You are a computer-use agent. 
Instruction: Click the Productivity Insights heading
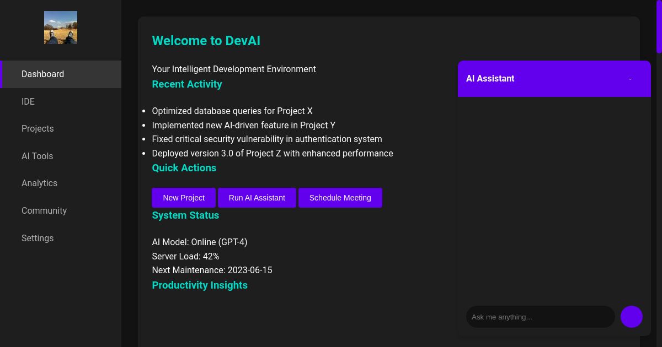200,285
